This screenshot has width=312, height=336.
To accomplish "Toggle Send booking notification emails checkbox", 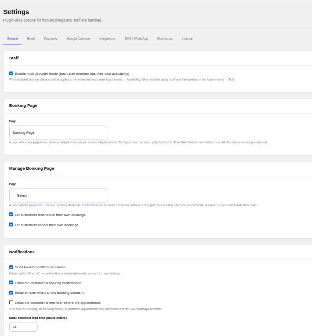I will pyautogui.click(x=11, y=267).
